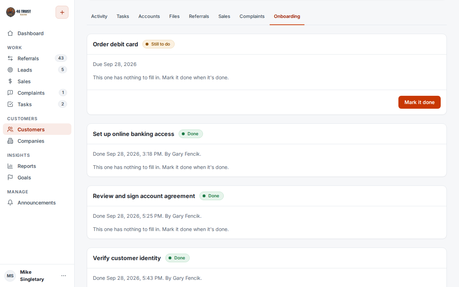Click the Leads count badge 5
This screenshot has height=287, width=459.
[62, 70]
